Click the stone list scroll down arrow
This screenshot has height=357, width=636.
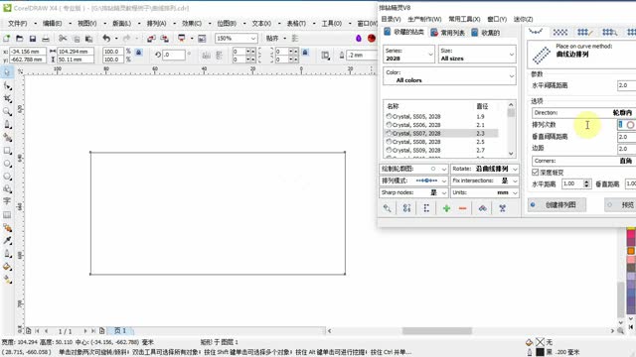point(511,154)
